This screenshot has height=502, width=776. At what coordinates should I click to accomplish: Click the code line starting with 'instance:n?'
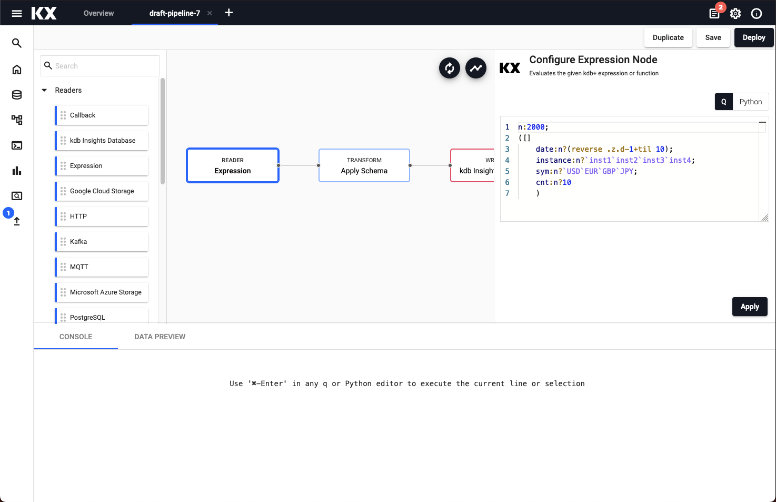(x=615, y=160)
